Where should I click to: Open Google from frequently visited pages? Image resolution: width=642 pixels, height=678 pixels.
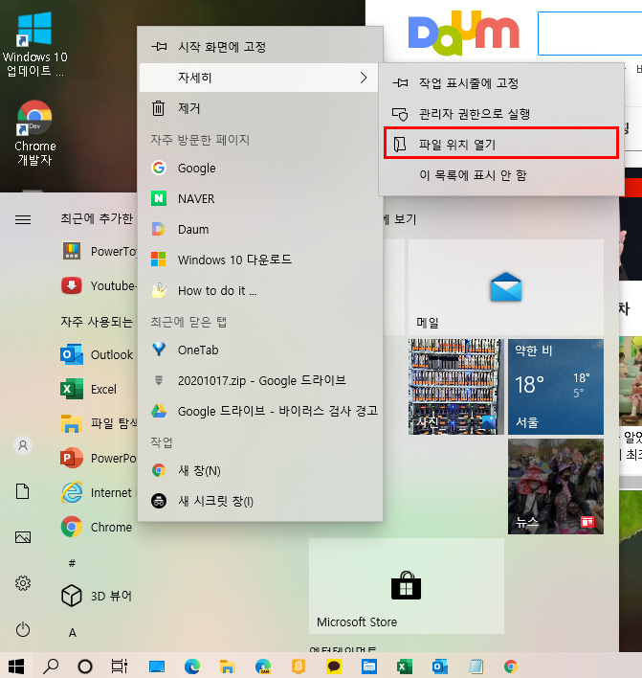260,168
